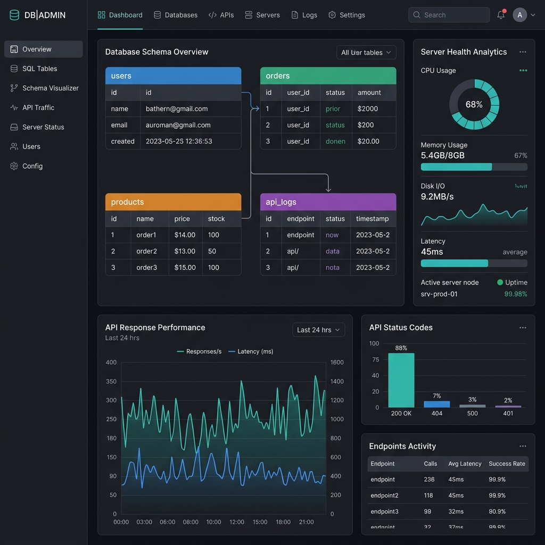
Task: Open API Traffic in the sidebar
Action: tap(44, 108)
